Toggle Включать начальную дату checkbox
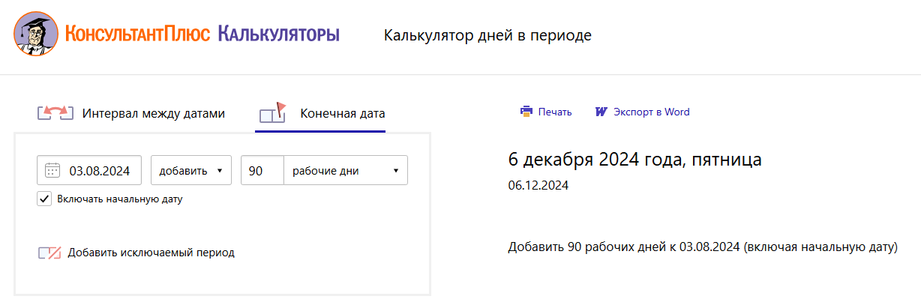Viewport: 921px width, 308px height. coord(44,199)
